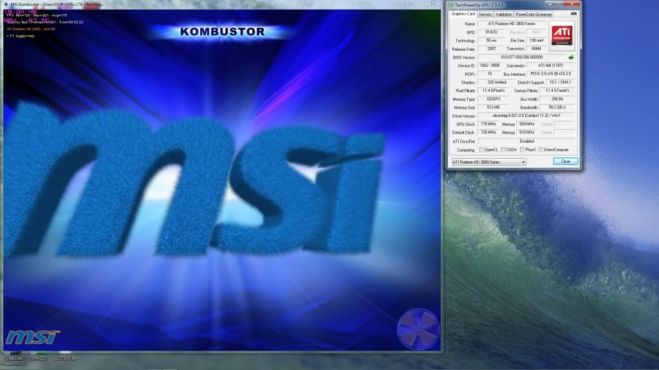Click the Device ID value 1002 - 9505

pyautogui.click(x=490, y=66)
